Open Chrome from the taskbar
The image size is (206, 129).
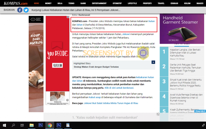tap(50, 125)
